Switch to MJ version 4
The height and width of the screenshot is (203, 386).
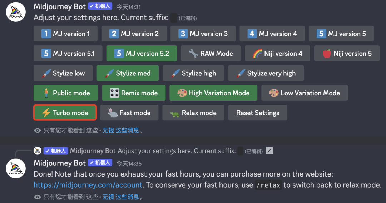coord(272,34)
